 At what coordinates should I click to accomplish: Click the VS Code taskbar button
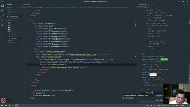17,106
